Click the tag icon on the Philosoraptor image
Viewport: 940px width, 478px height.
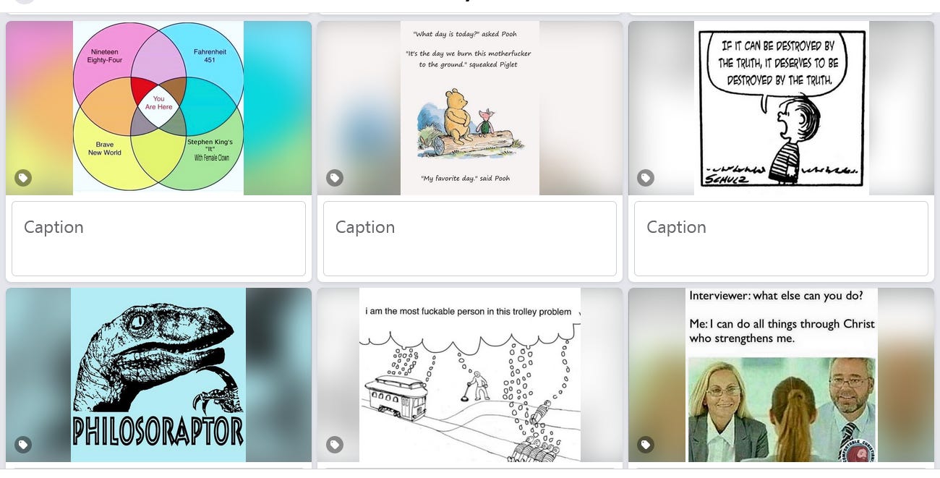coord(23,445)
